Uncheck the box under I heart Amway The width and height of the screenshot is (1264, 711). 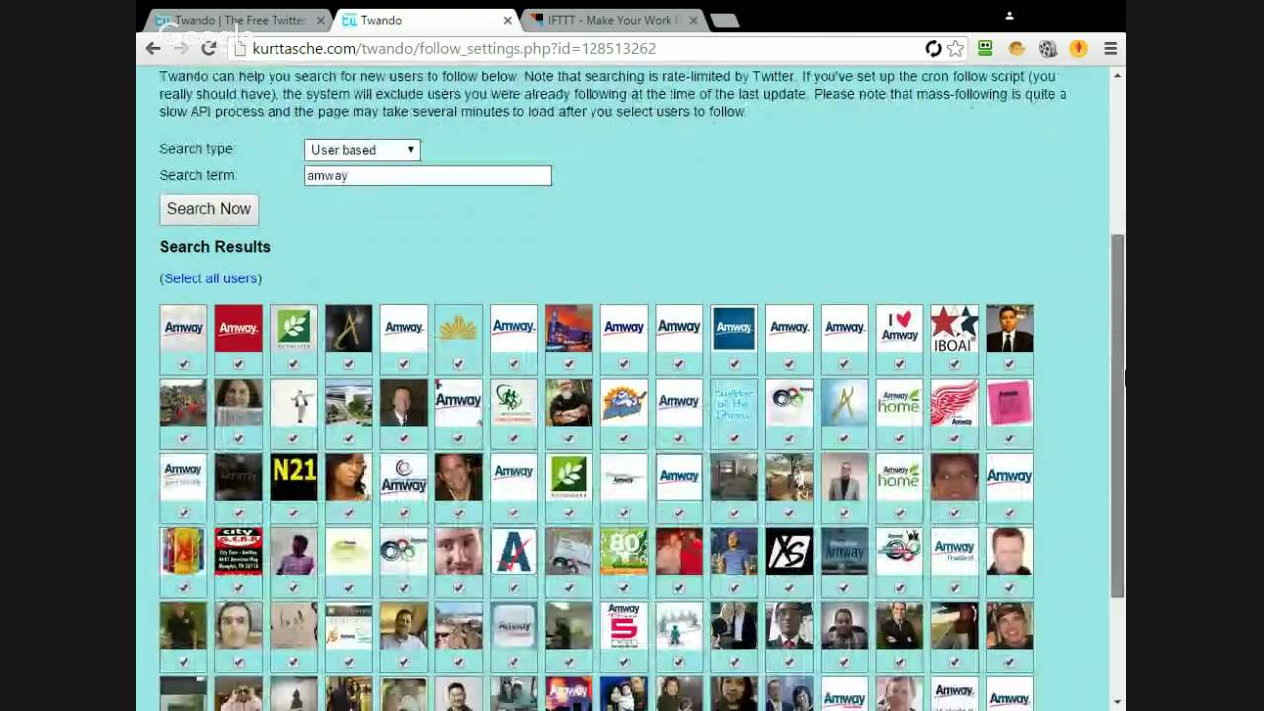click(900, 364)
